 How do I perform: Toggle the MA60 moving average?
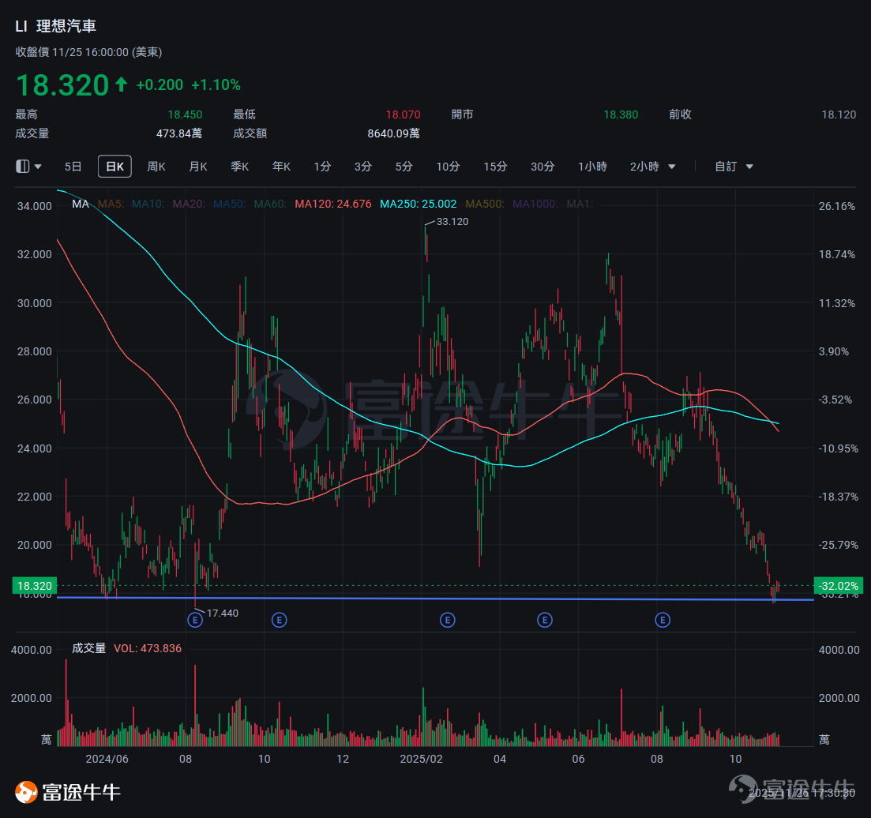click(x=270, y=204)
